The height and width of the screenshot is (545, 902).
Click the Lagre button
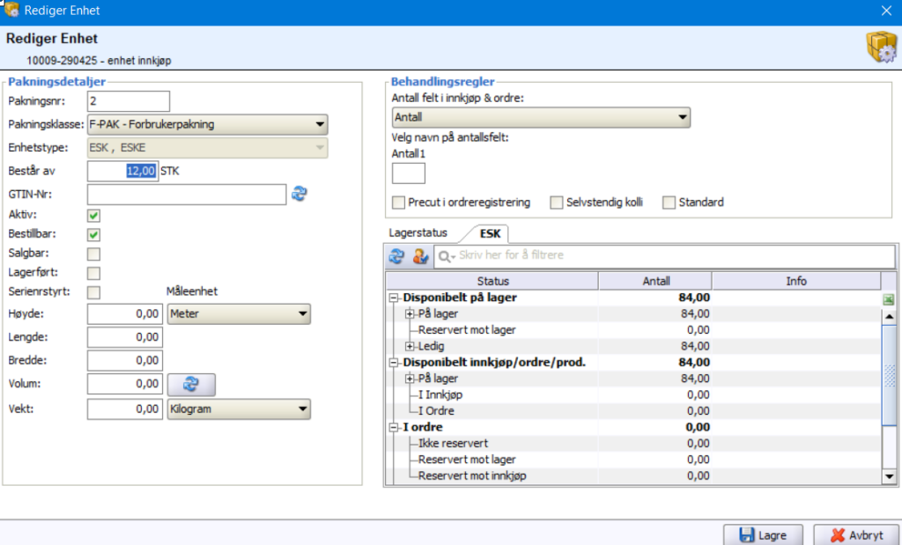tap(763, 535)
